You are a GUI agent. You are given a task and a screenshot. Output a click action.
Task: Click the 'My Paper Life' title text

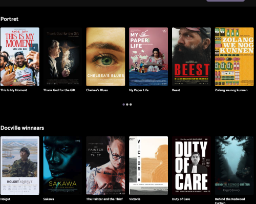tap(139, 90)
